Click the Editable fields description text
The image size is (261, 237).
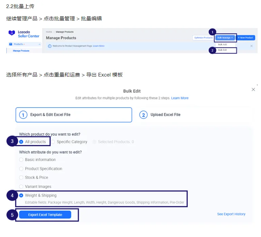(x=104, y=202)
